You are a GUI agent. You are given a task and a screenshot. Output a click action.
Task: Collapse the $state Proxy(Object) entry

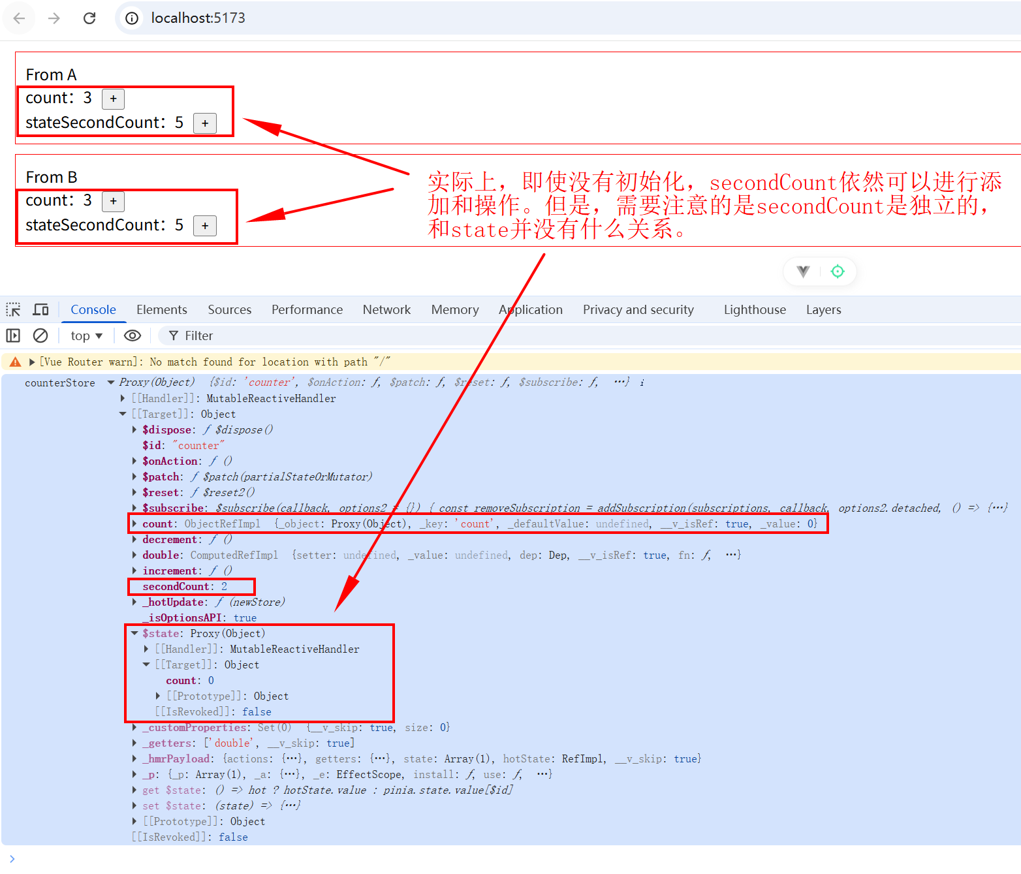(134, 633)
